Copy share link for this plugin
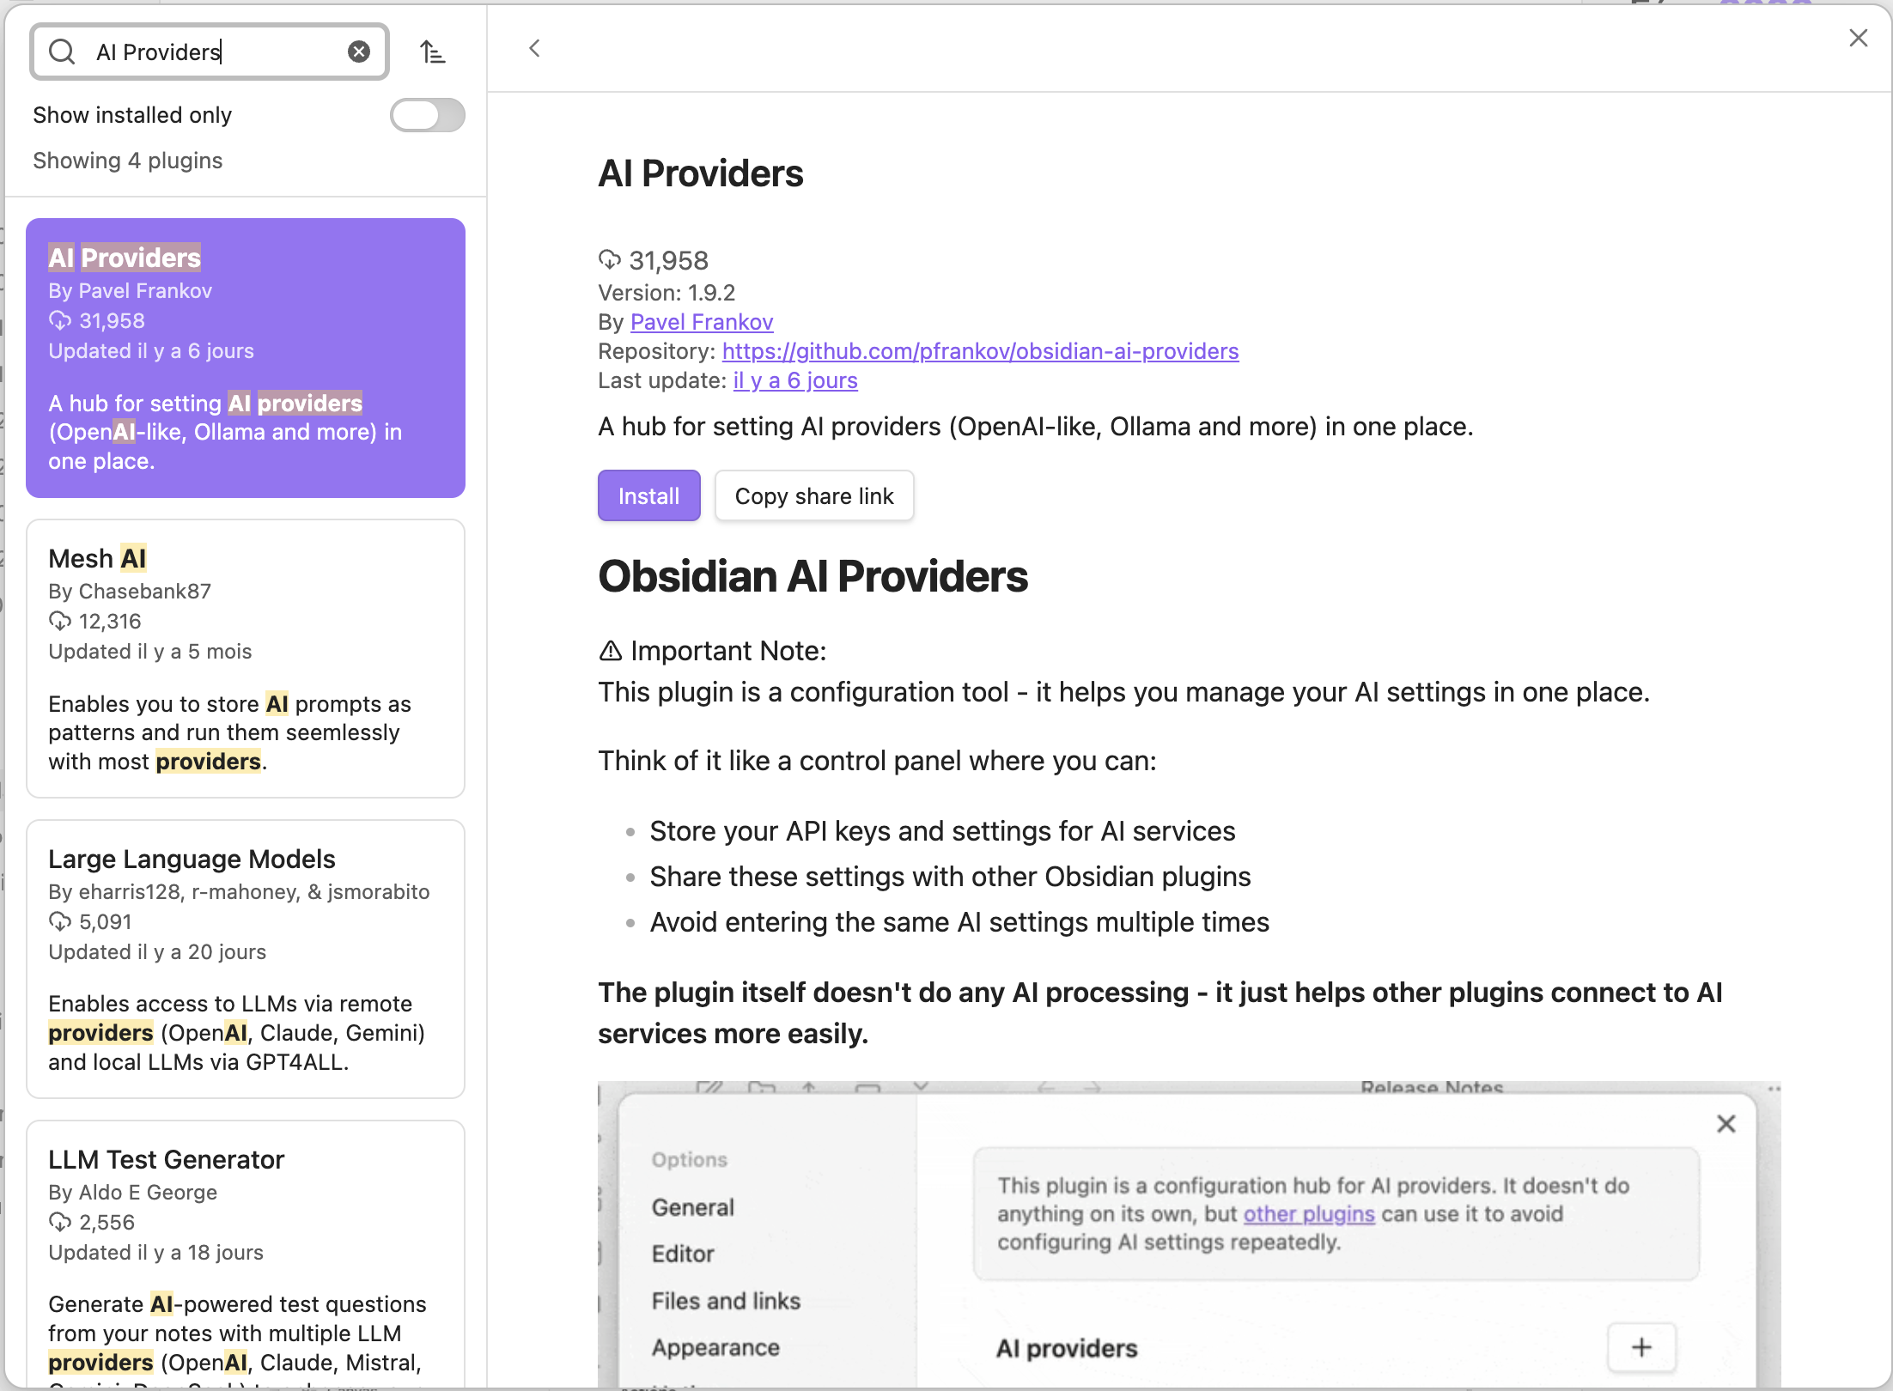The height and width of the screenshot is (1391, 1893). [x=813, y=495]
